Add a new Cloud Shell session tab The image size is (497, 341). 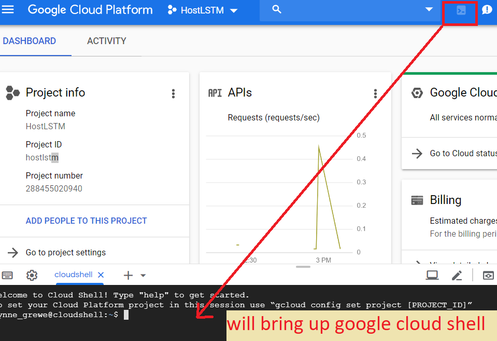(x=128, y=276)
